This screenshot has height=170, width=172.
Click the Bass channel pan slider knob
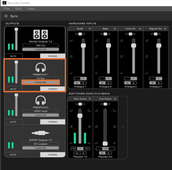(105, 34)
